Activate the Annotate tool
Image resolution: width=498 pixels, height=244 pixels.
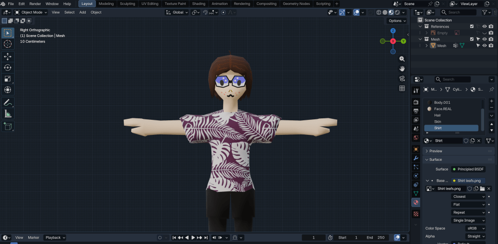pos(8,103)
